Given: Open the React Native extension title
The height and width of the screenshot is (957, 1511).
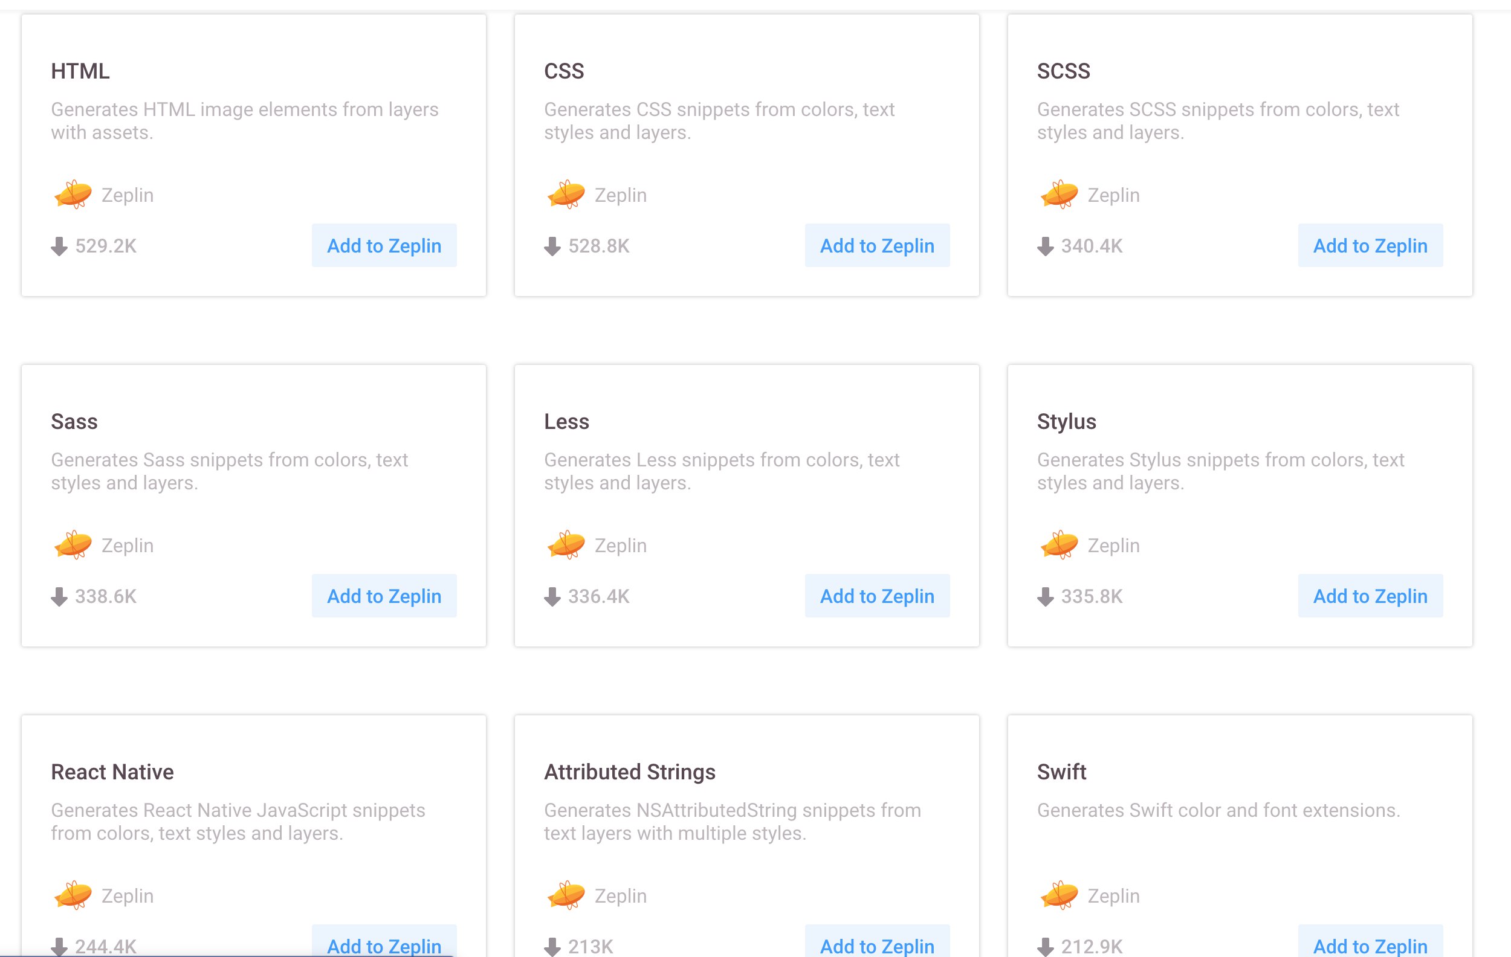Looking at the screenshot, I should coord(112,772).
